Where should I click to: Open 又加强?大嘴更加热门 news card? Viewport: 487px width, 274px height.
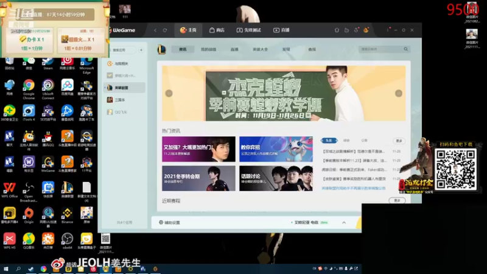click(x=198, y=149)
